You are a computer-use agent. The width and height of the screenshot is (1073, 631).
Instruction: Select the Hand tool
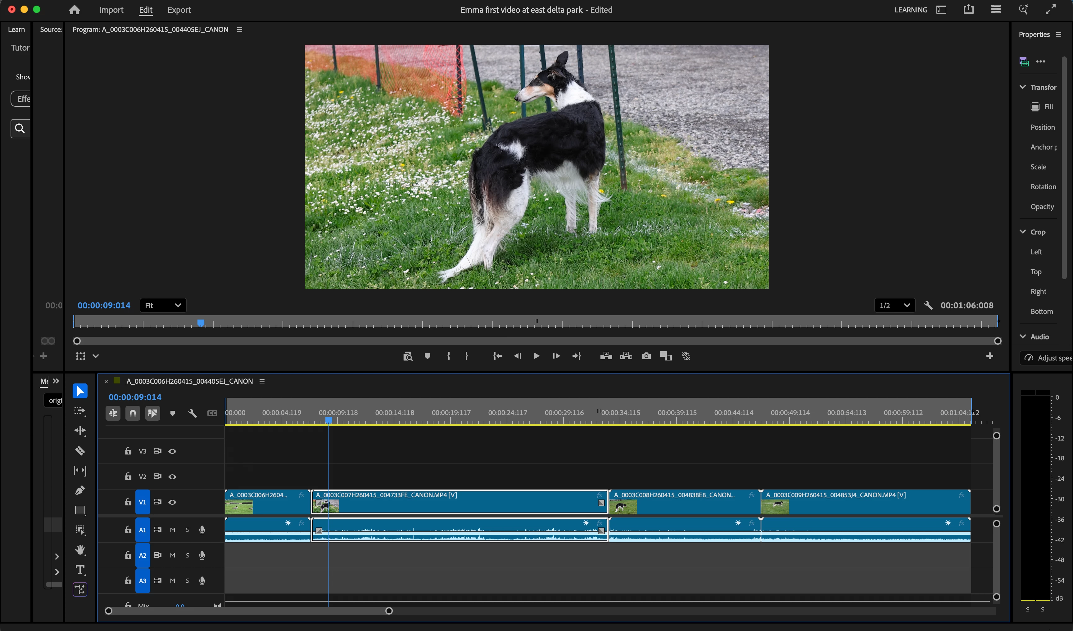(x=79, y=550)
